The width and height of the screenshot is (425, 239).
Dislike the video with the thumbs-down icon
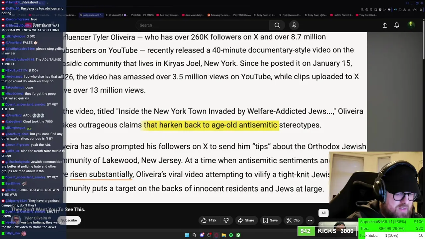tap(226, 220)
